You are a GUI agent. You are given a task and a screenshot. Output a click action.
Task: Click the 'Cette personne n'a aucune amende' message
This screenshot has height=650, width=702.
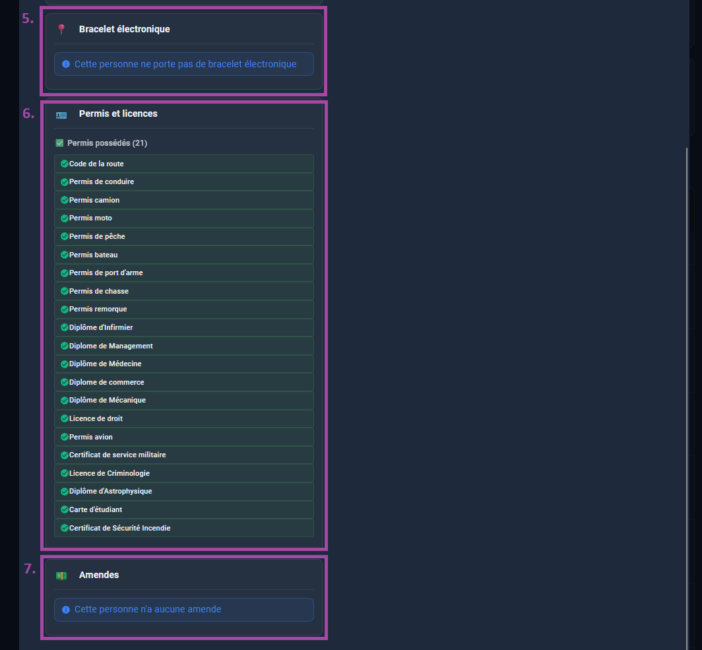point(148,610)
